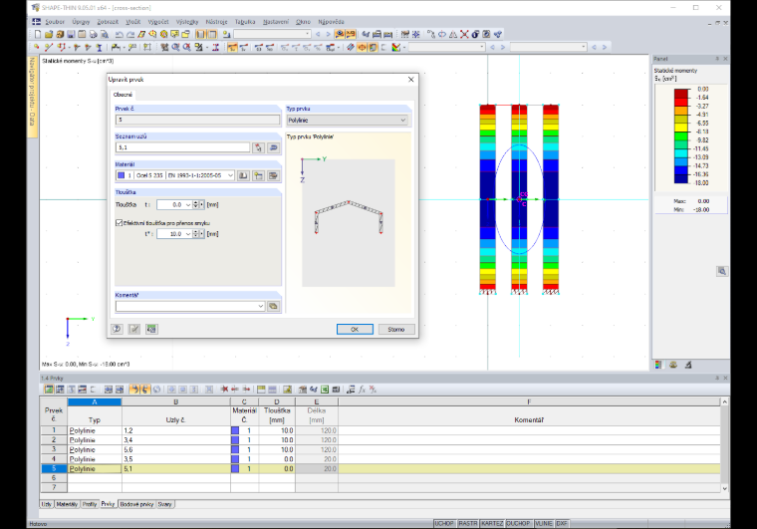The image size is (757, 529).
Task: Select the Obecné tab in dialog
Action: (123, 95)
